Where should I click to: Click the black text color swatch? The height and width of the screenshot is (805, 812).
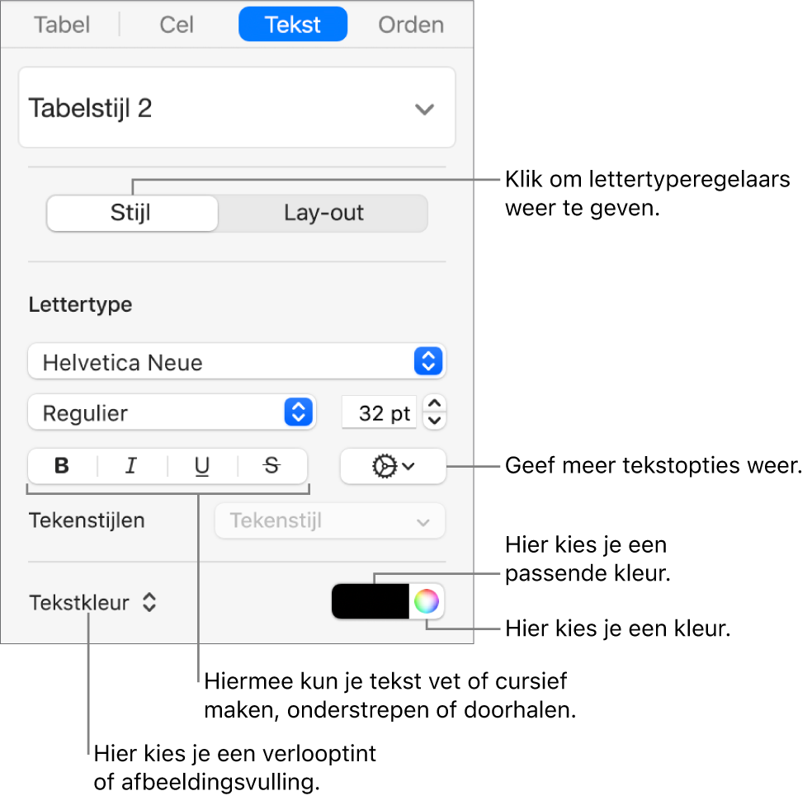tap(370, 601)
